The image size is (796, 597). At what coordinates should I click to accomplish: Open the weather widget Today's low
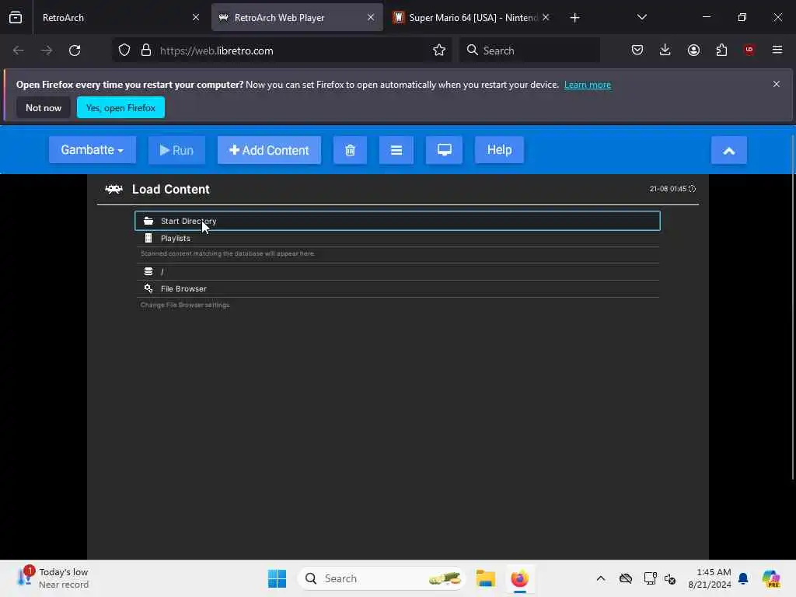[x=53, y=578]
